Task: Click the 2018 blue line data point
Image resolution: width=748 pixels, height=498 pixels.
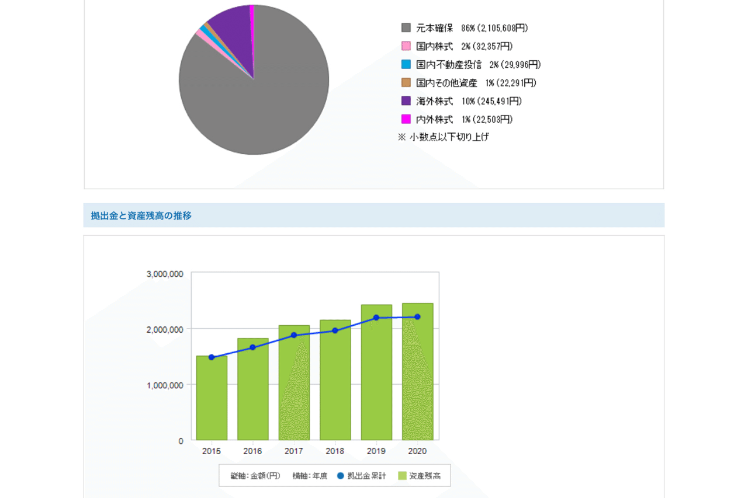Action: point(335,330)
